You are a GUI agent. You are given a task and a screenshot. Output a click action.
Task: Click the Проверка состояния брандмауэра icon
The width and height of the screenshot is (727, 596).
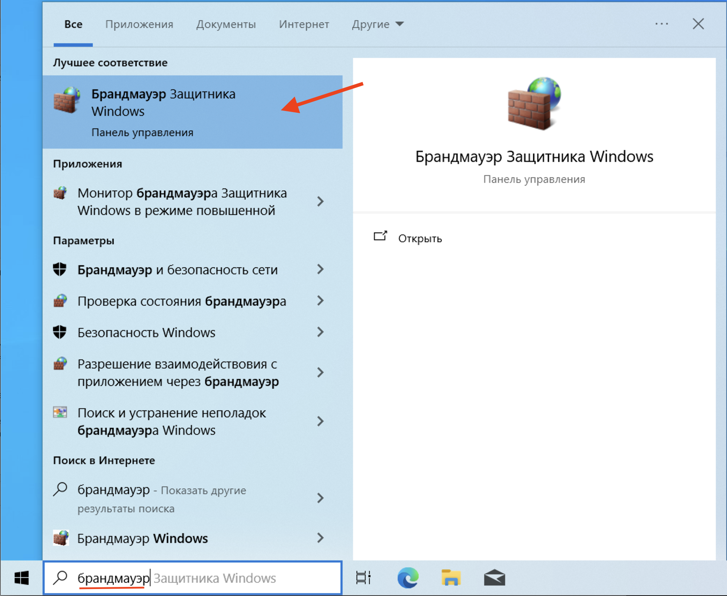click(x=60, y=300)
